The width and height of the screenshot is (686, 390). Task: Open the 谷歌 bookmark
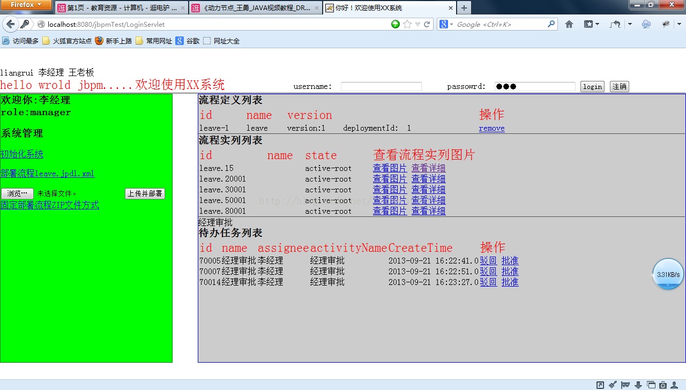coord(188,41)
